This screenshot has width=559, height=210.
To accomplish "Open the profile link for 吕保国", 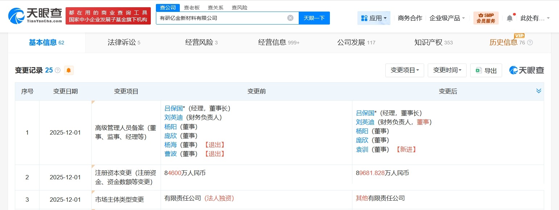I will tap(173, 108).
